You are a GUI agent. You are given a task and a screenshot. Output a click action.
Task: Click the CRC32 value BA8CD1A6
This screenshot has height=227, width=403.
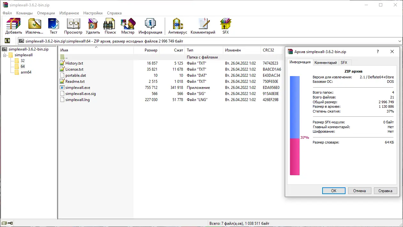[272, 69]
